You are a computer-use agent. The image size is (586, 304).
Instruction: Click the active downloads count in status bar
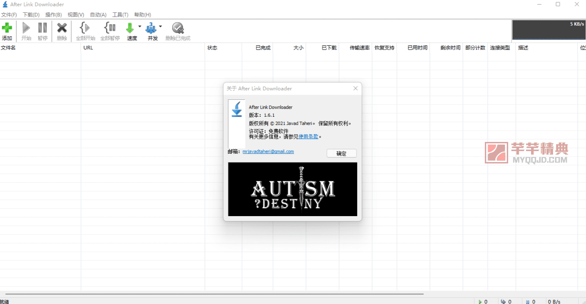[x=483, y=302]
